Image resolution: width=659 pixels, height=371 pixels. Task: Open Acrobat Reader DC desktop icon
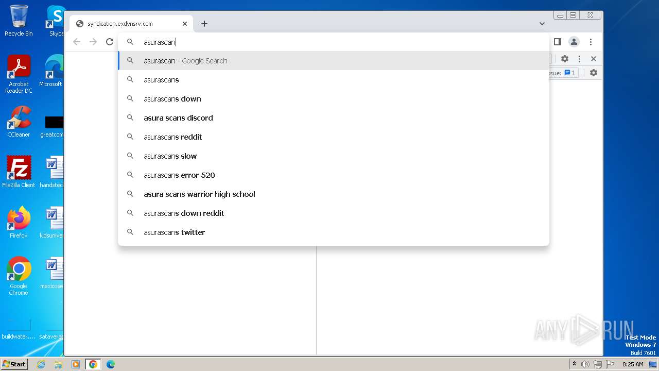(19, 74)
